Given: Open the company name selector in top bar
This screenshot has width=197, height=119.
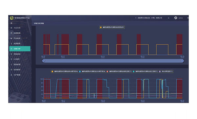Looking at the screenshot, I should [x=150, y=18].
